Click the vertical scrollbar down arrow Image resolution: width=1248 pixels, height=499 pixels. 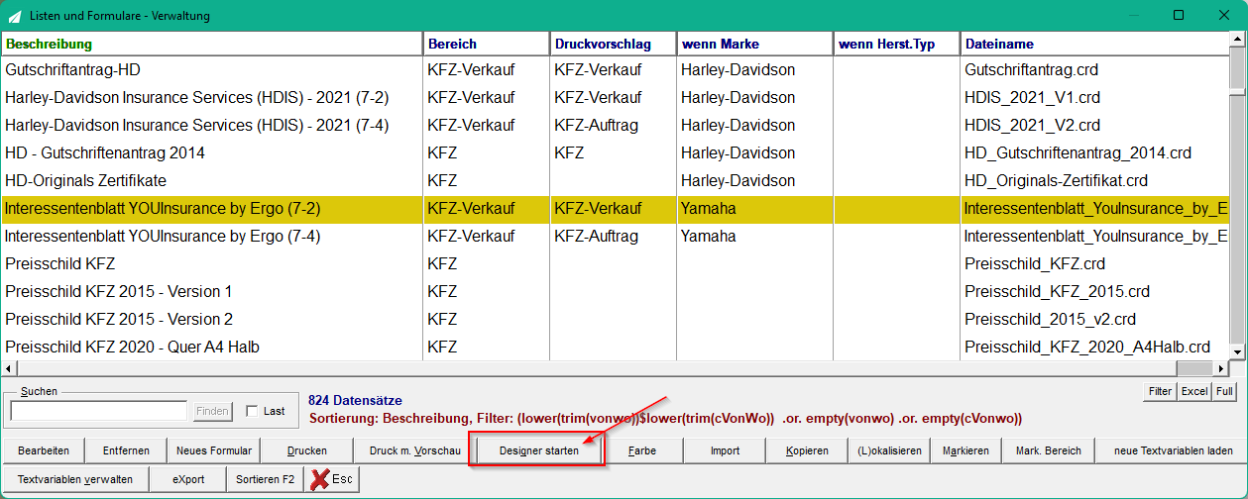[x=1237, y=351]
